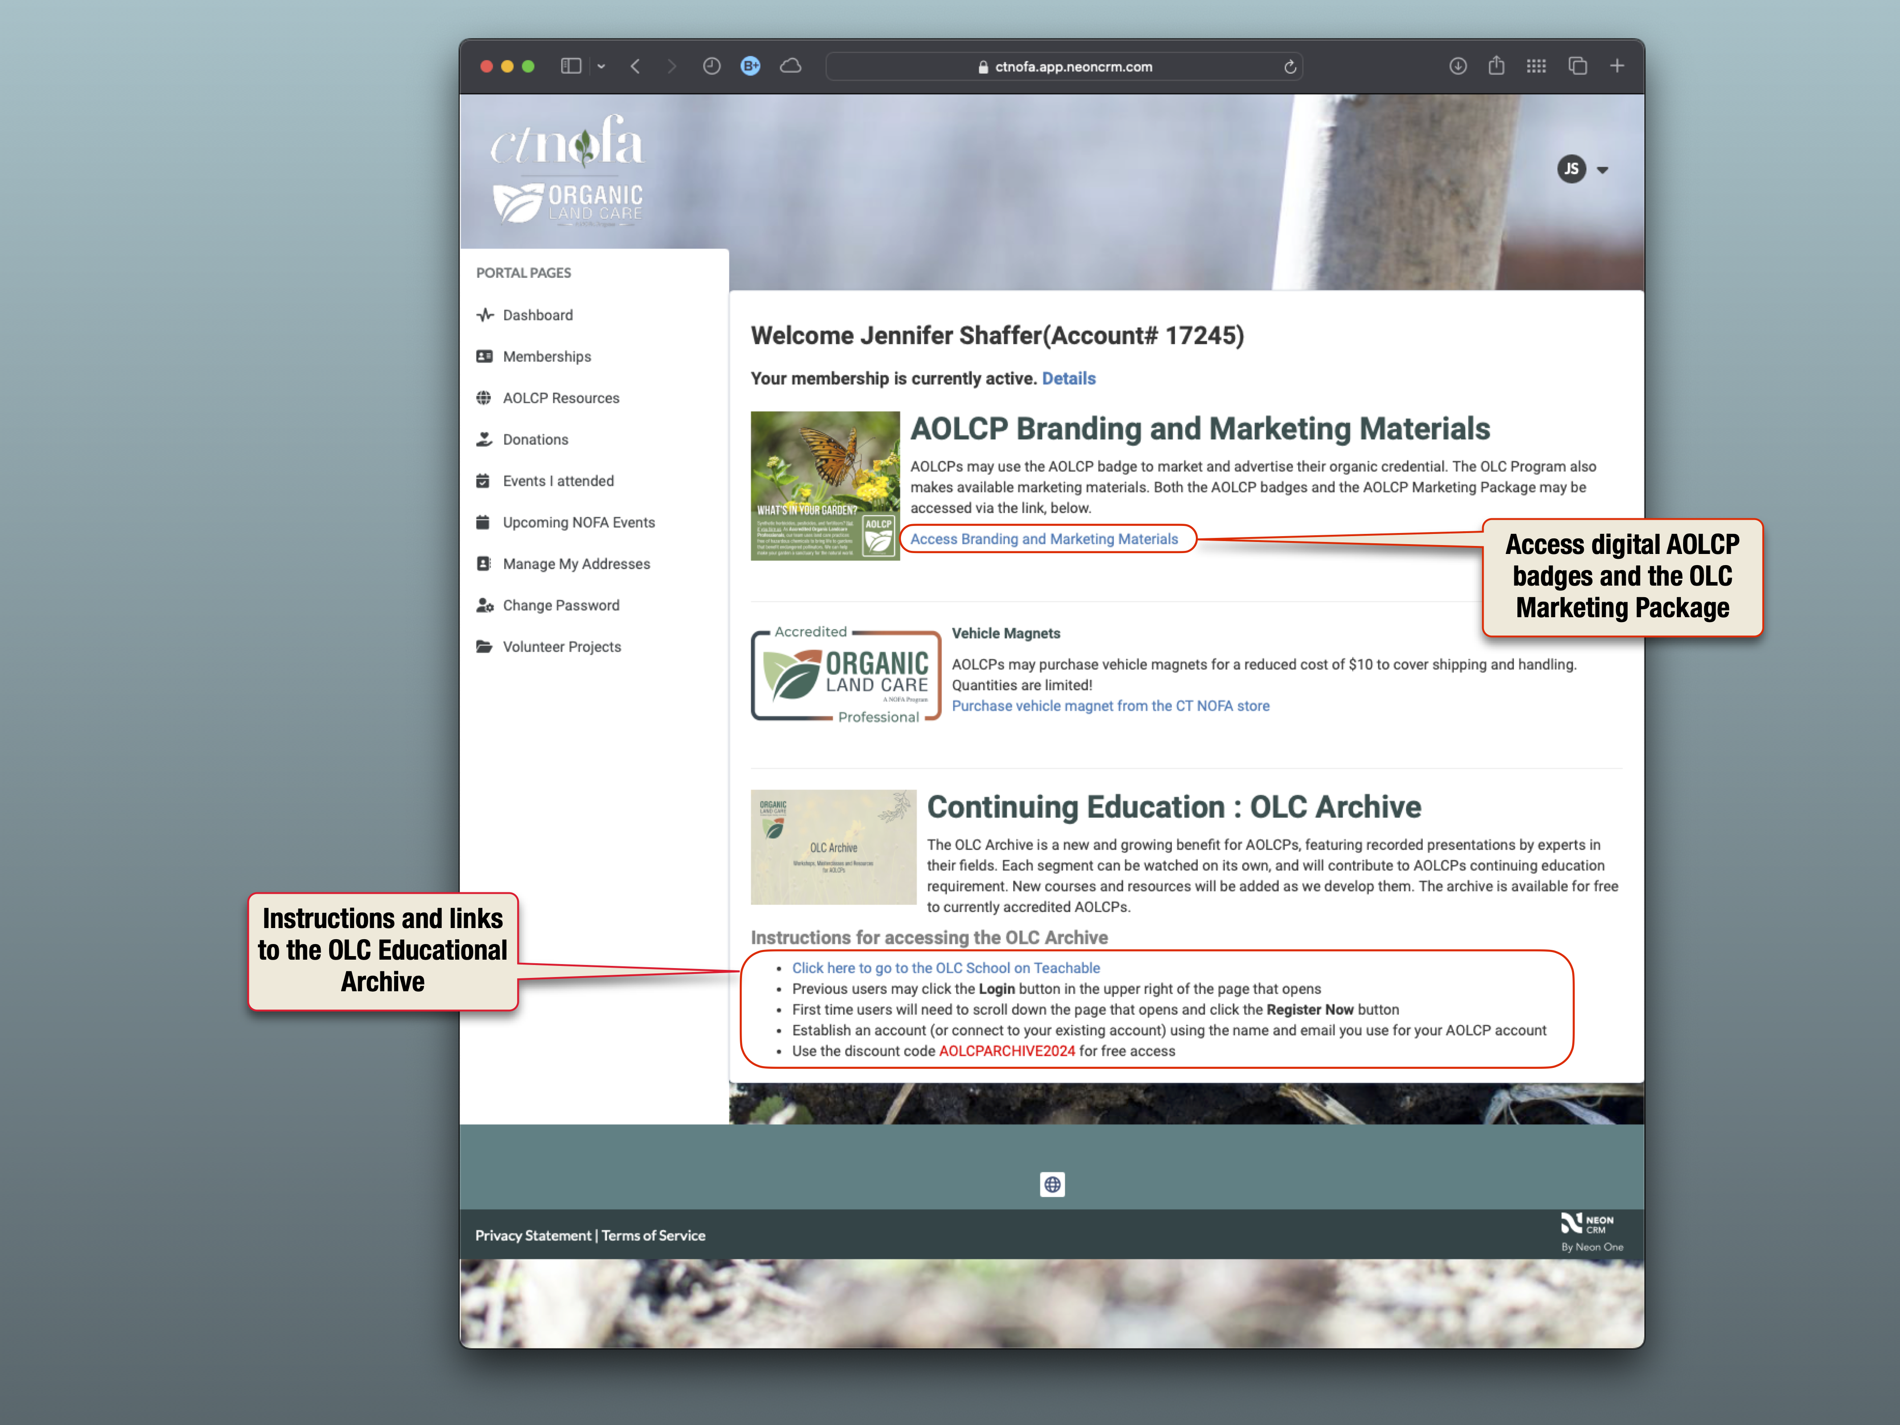Open Memberships in the sidebar
Viewport: 1900px width, 1425px height.
[546, 356]
